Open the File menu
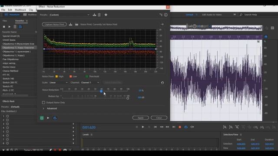 tap(3, 10)
